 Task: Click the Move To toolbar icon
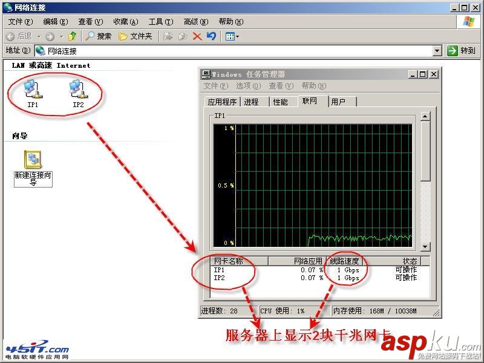(x=168, y=36)
